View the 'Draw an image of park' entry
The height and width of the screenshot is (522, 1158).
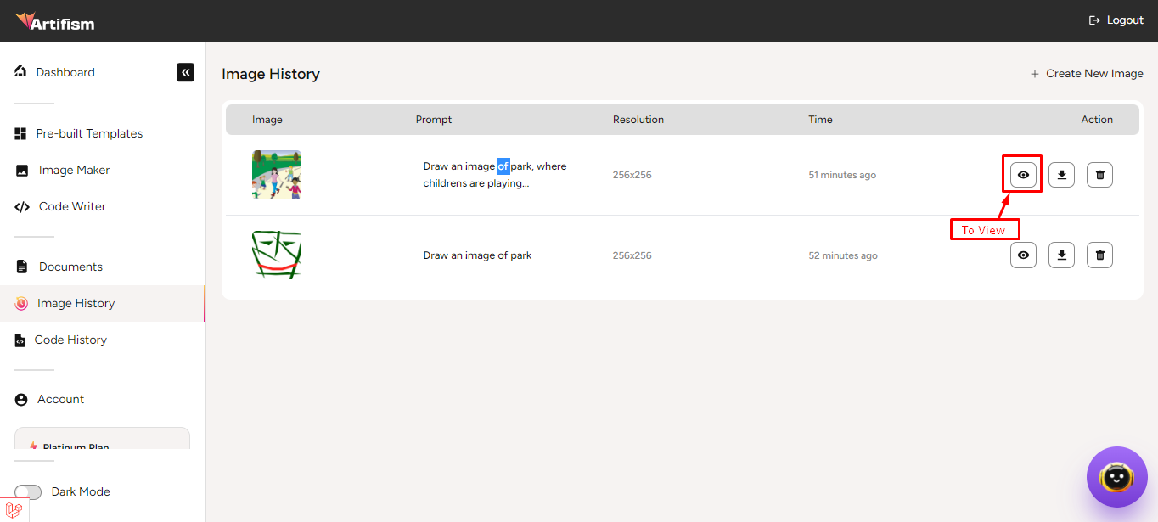tap(1023, 255)
